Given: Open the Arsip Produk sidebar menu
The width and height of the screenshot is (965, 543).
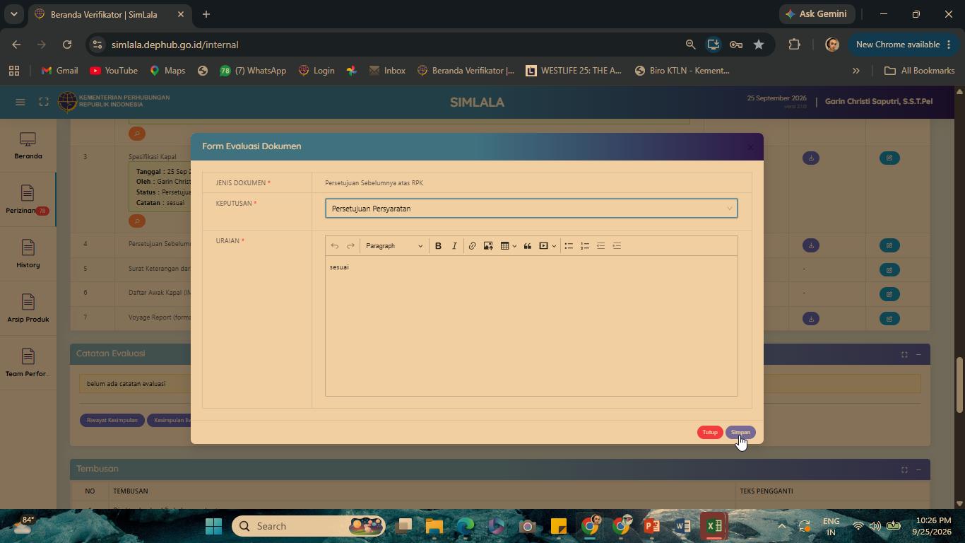Looking at the screenshot, I should pyautogui.click(x=28, y=309).
